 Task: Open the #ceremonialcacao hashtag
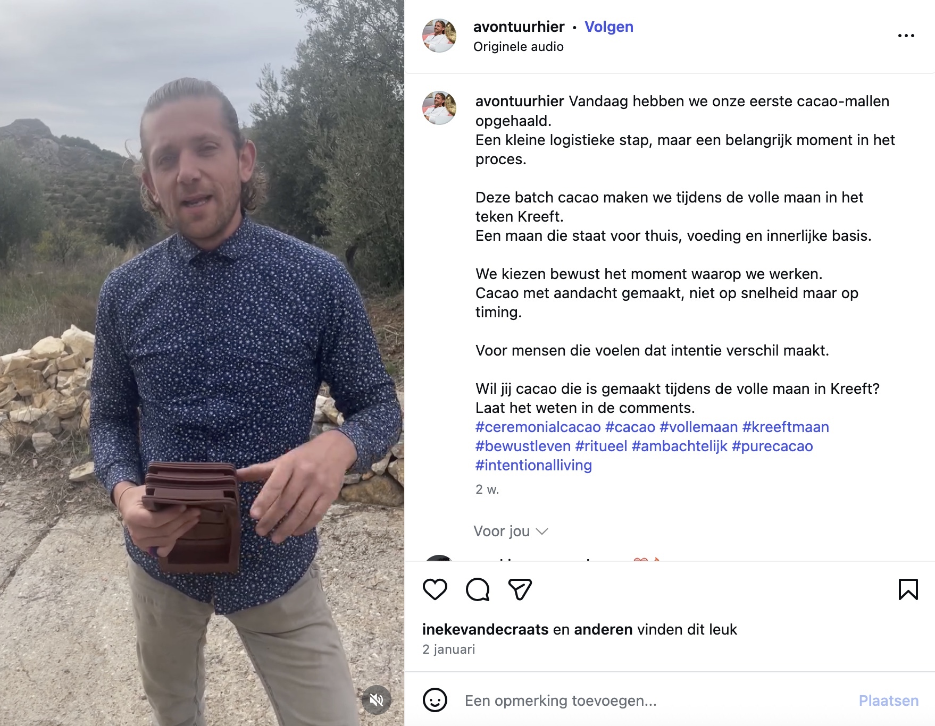pyautogui.click(x=538, y=427)
